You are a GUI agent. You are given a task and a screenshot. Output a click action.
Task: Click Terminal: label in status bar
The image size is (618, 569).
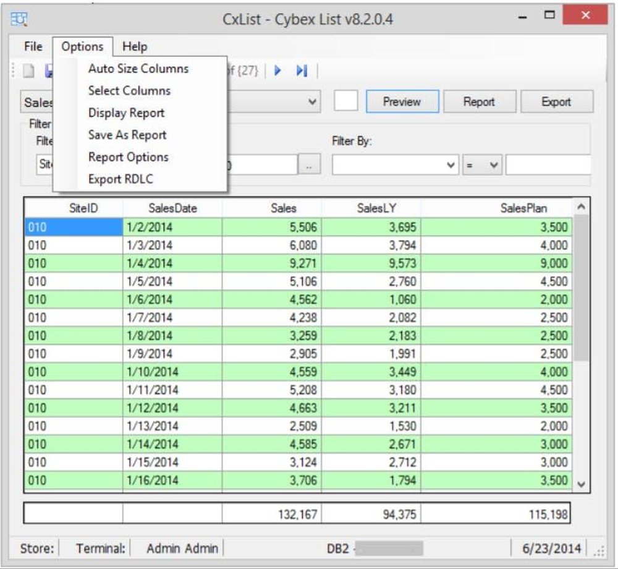[x=101, y=549]
